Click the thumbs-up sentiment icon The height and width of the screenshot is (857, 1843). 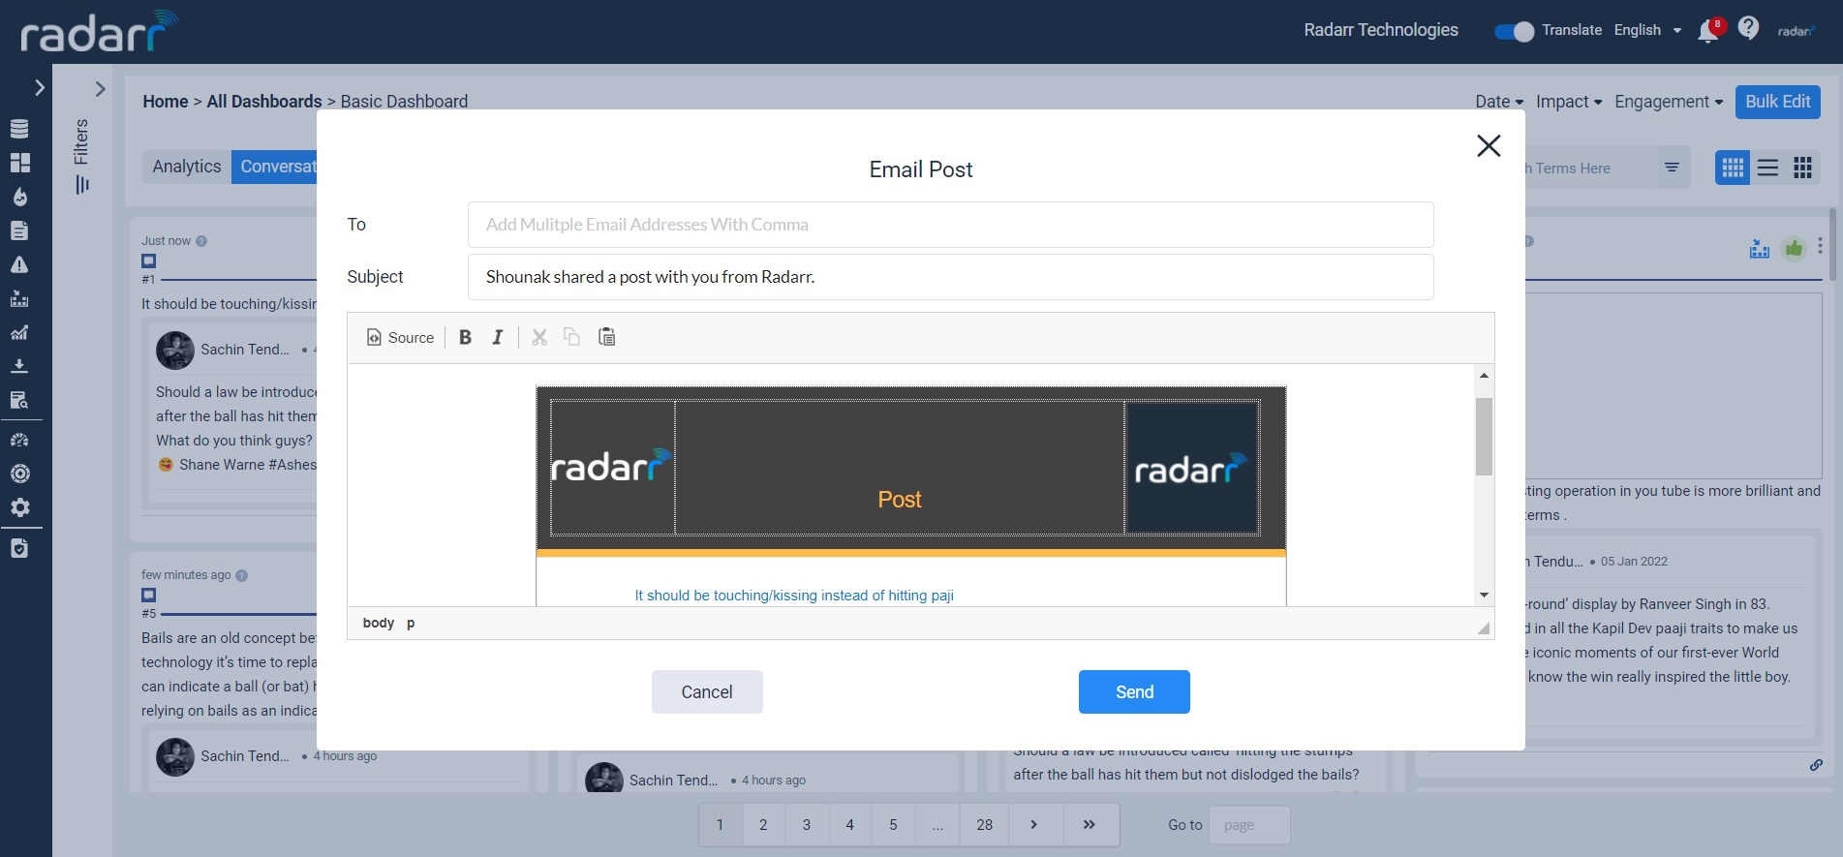pos(1794,249)
